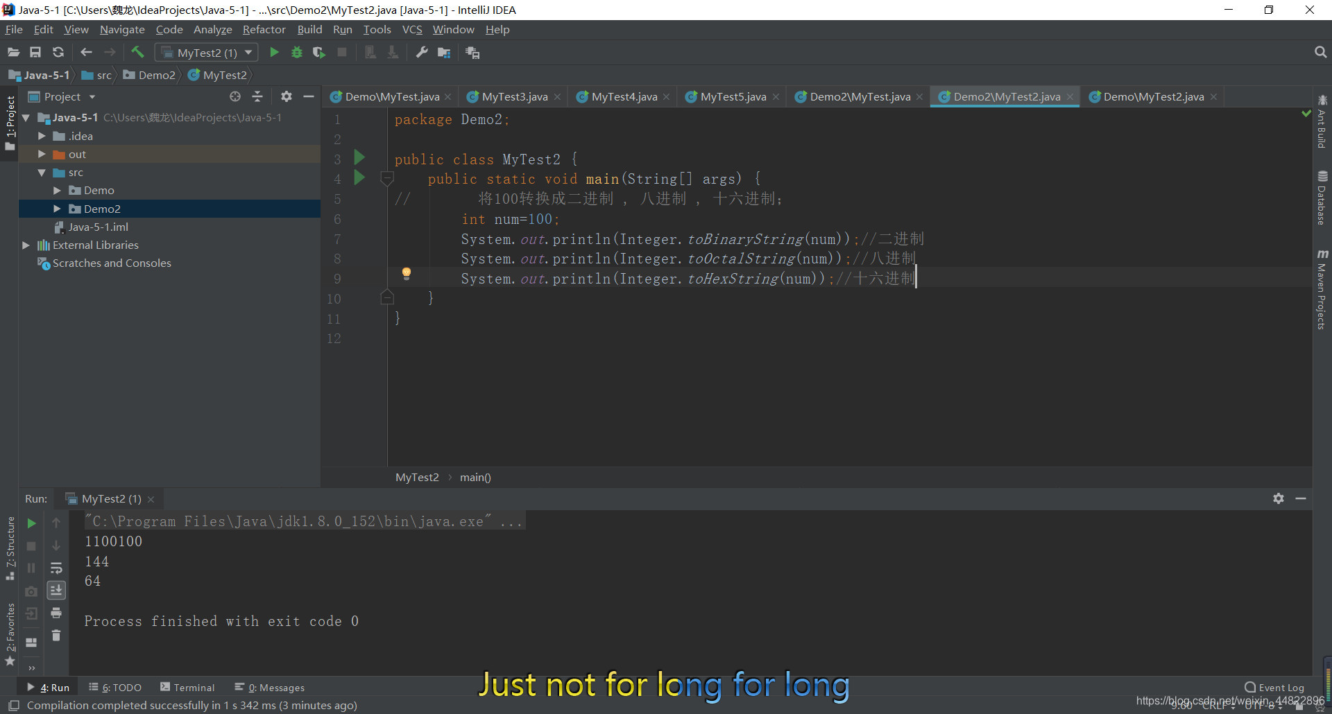The height and width of the screenshot is (714, 1332).
Task: Toggle the 1: Project side tool window
Action: pyautogui.click(x=10, y=123)
